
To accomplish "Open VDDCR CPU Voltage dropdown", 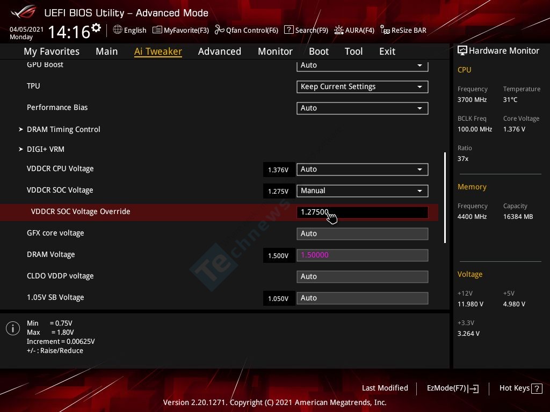I will coord(363,170).
